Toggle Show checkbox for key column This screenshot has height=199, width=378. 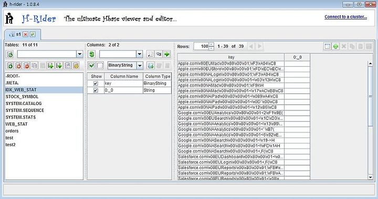pyautogui.click(x=96, y=83)
